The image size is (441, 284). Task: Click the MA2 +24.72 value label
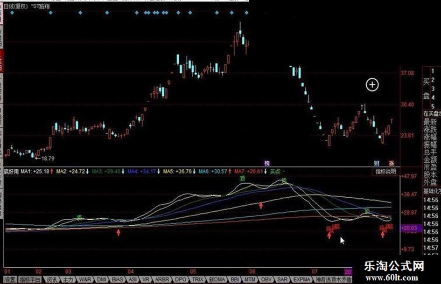(x=70, y=171)
